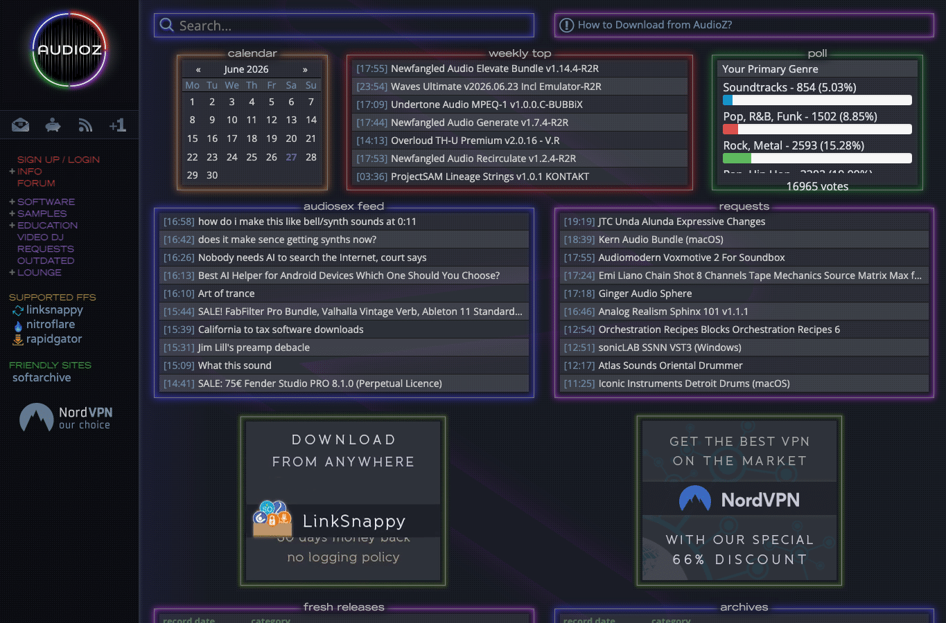Open 'What this sound' feed post

click(x=235, y=365)
